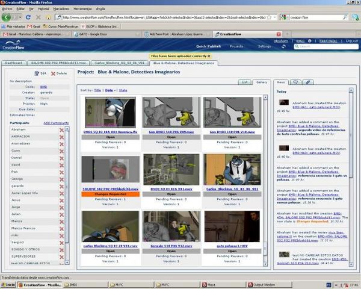
Task: Open the search engine selector dropdown
Action: 283,17
